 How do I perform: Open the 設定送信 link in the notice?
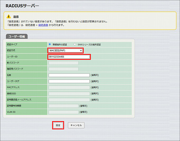(x=43, y=25)
